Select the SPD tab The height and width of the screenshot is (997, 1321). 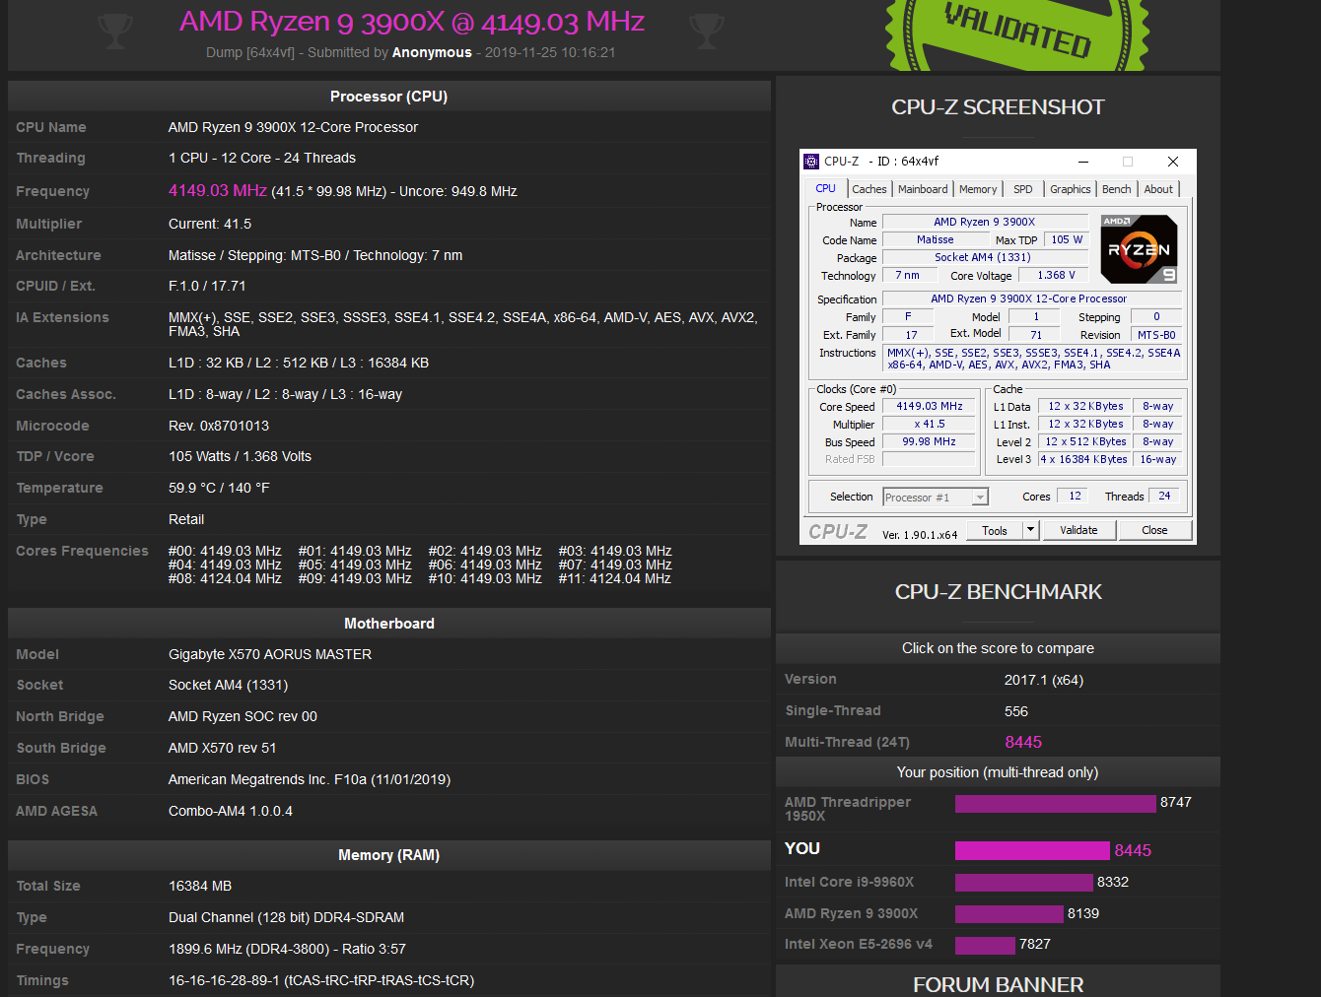click(x=1023, y=189)
